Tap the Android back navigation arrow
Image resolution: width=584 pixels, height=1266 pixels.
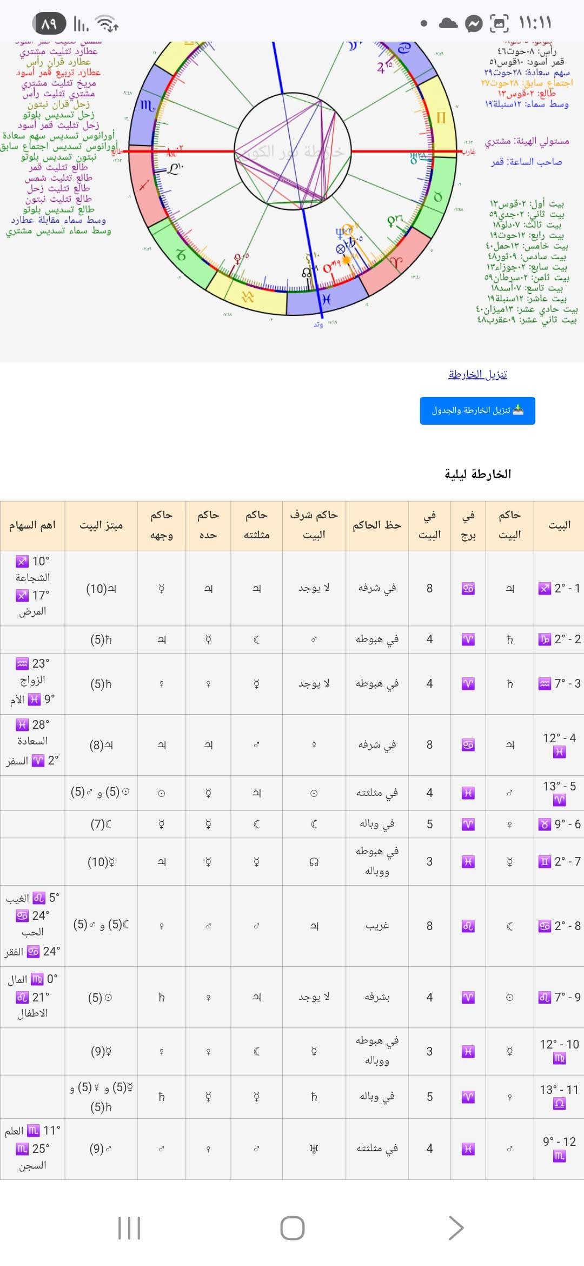click(x=456, y=1228)
